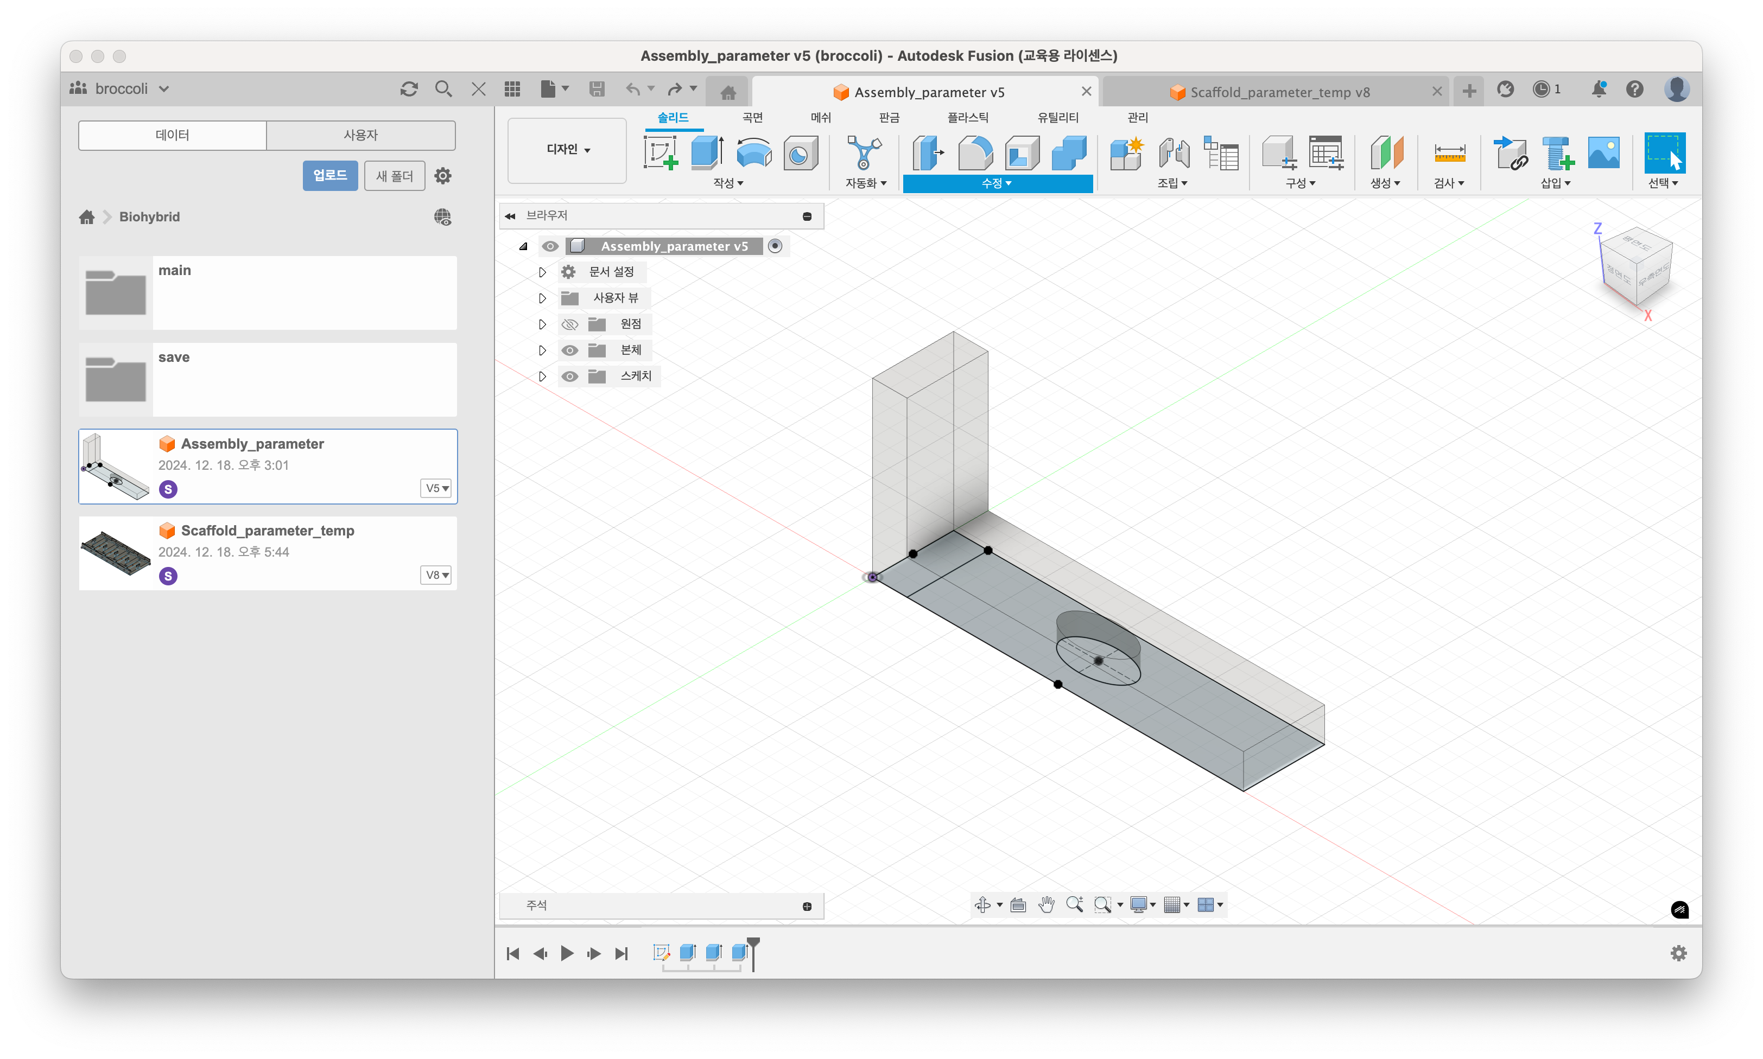Viewport: 1763px width, 1059px height.
Task: Select the Revolve tool icon
Action: tap(754, 152)
